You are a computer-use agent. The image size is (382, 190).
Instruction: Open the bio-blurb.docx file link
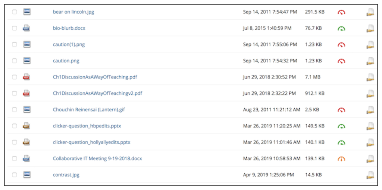pos(69,28)
